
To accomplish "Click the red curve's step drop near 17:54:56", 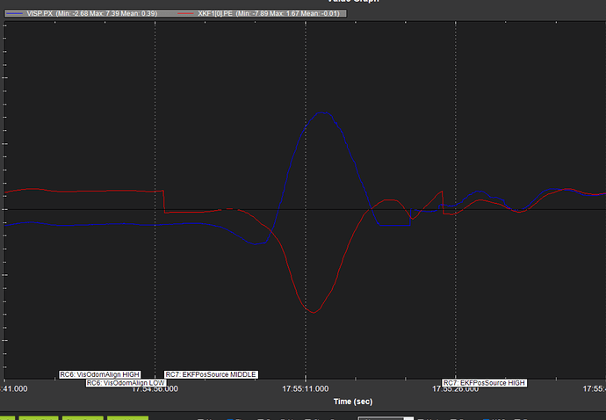I will (x=164, y=201).
